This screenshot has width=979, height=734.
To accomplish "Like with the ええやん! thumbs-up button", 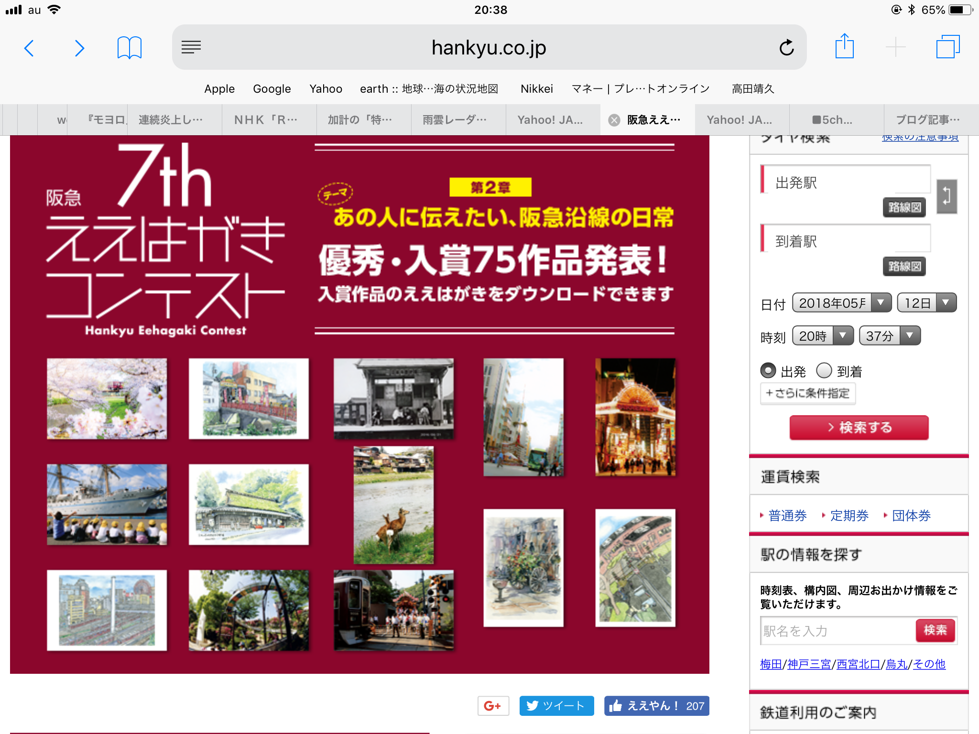I will 656,706.
